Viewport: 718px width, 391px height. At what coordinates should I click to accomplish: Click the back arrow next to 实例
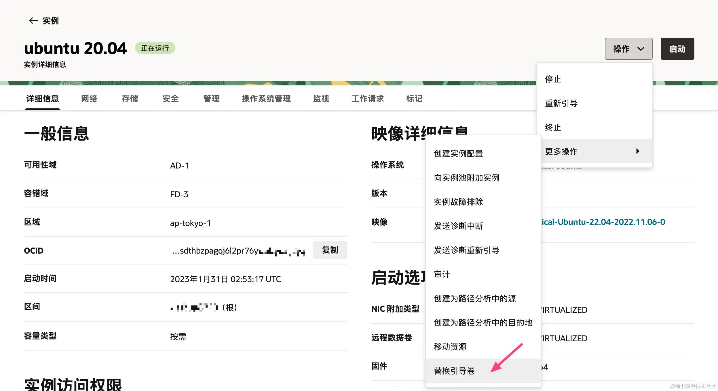click(33, 21)
